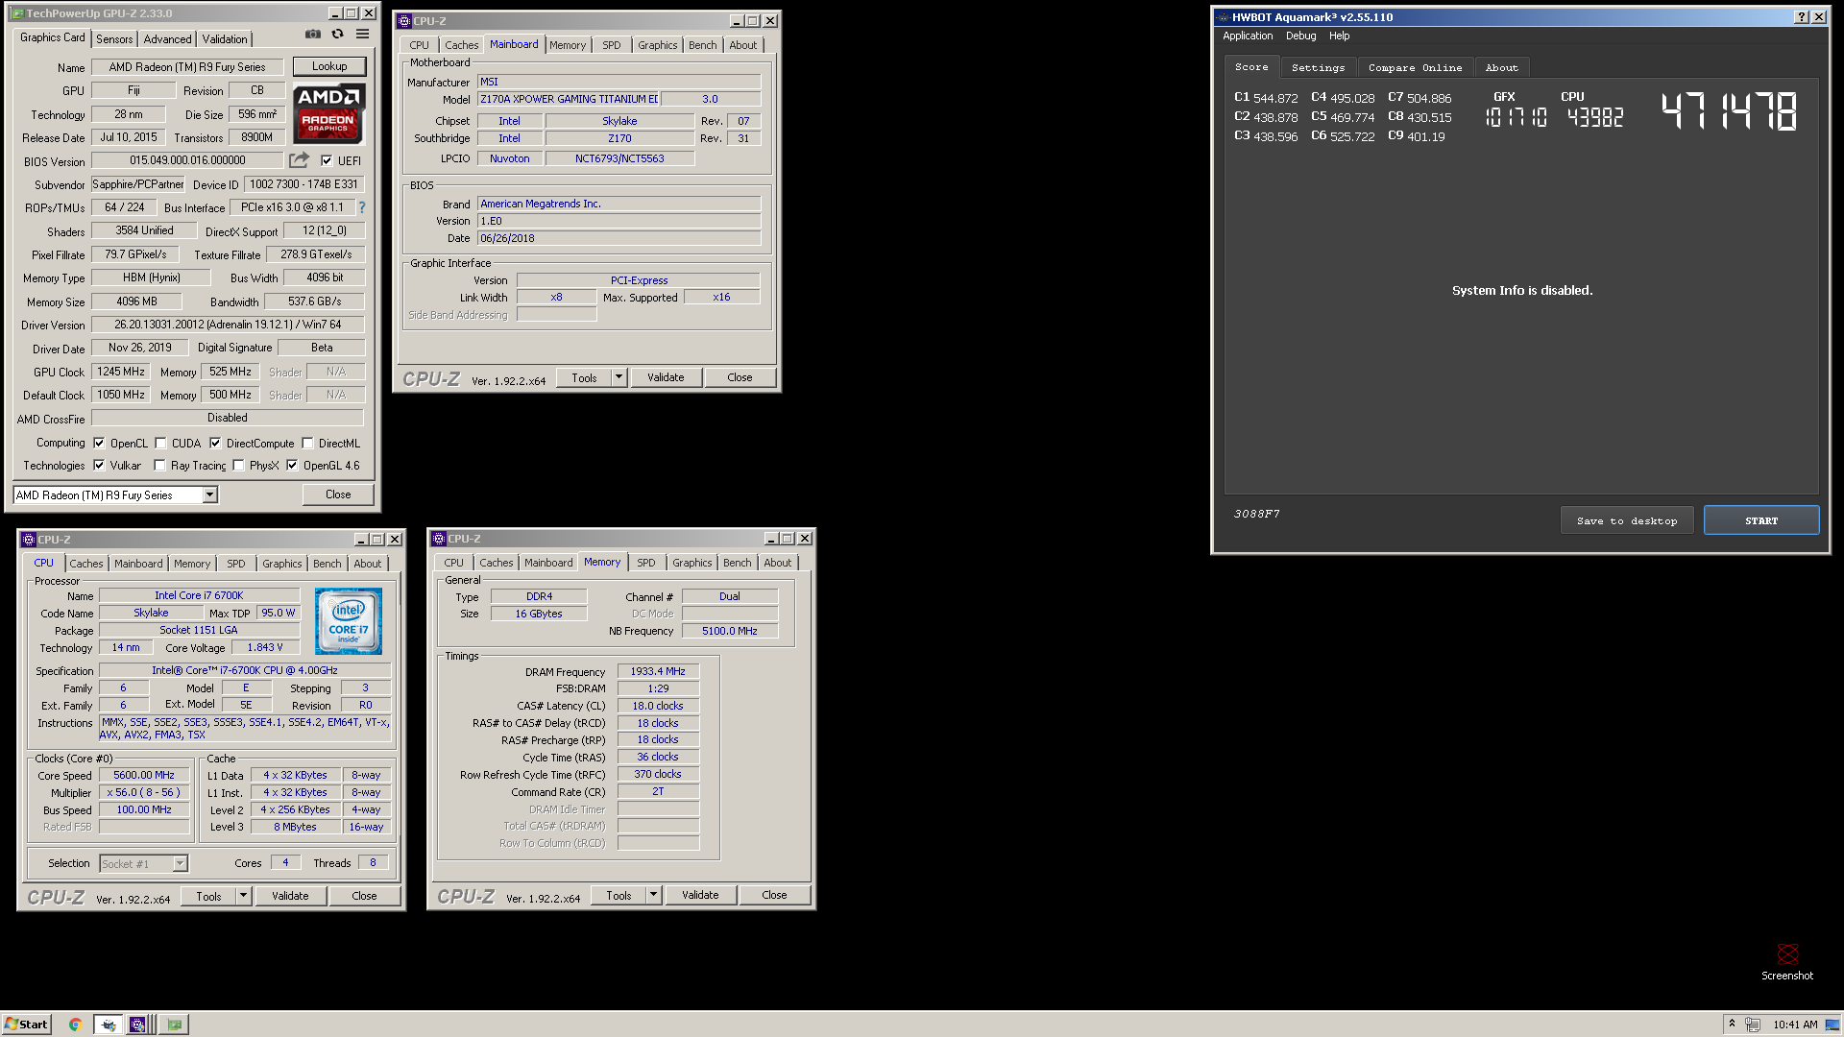Click the GPU Name field in GPU-Z

[187, 67]
